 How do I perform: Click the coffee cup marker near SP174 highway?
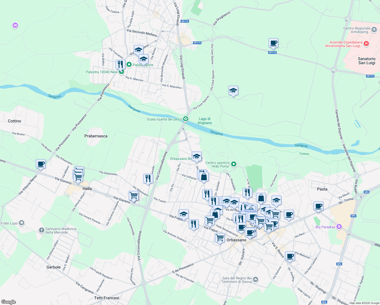click(x=273, y=43)
